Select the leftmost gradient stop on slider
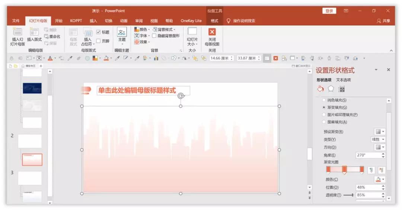This screenshot has height=210, width=402. pyautogui.click(x=328, y=170)
